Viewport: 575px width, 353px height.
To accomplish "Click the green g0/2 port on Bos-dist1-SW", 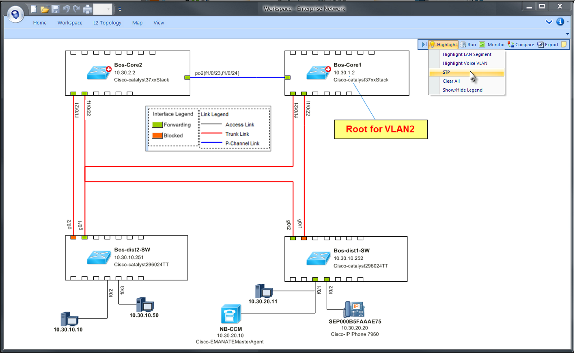I will [x=293, y=238].
